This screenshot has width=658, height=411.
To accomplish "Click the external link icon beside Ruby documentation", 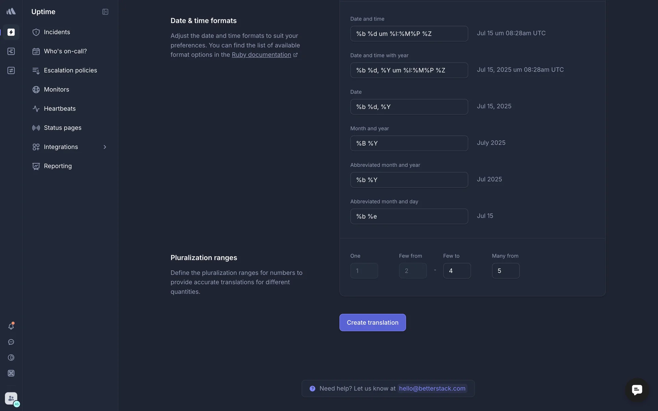I will [295, 55].
